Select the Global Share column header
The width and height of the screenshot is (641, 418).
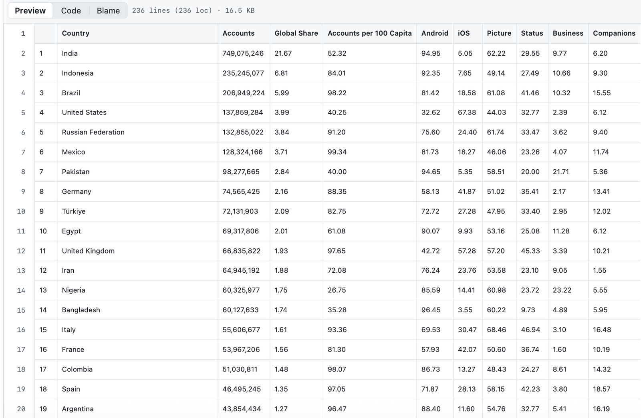[296, 33]
